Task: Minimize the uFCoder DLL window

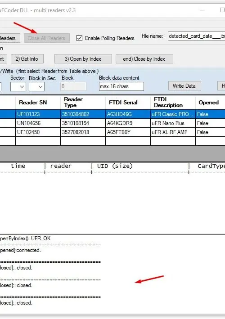Action: click(202, 10)
